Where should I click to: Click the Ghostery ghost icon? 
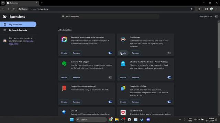click(x=123, y=64)
